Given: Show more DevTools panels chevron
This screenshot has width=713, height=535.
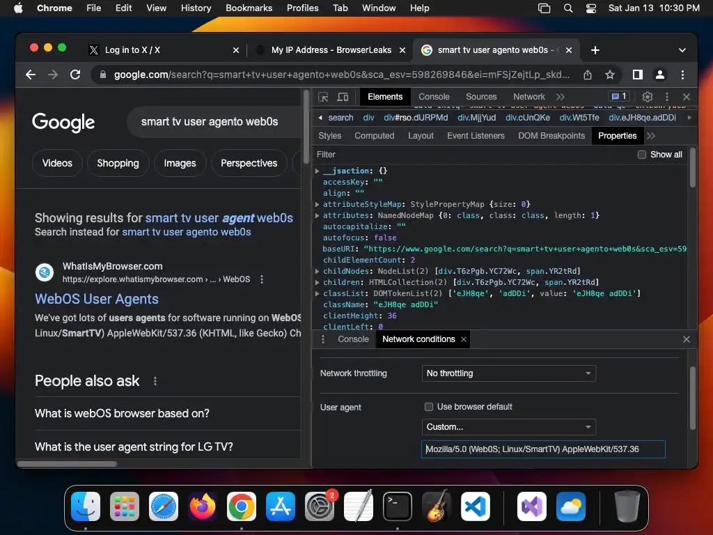Looking at the screenshot, I should (x=561, y=97).
